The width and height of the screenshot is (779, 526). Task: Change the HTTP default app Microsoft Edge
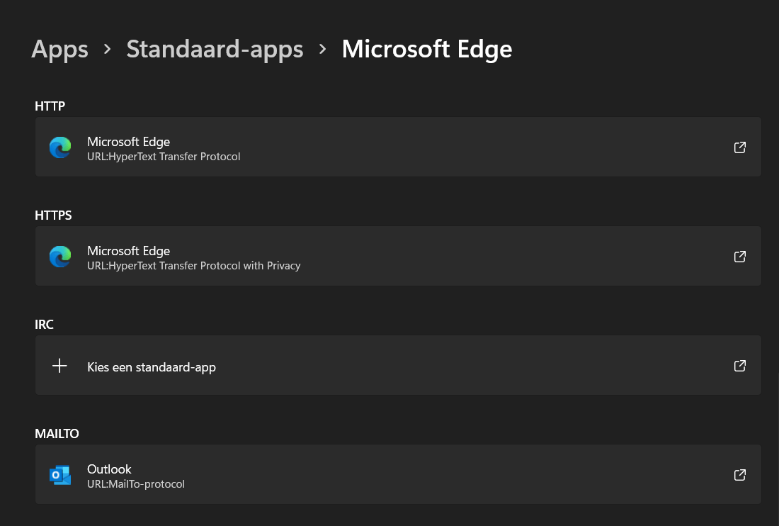click(x=398, y=147)
